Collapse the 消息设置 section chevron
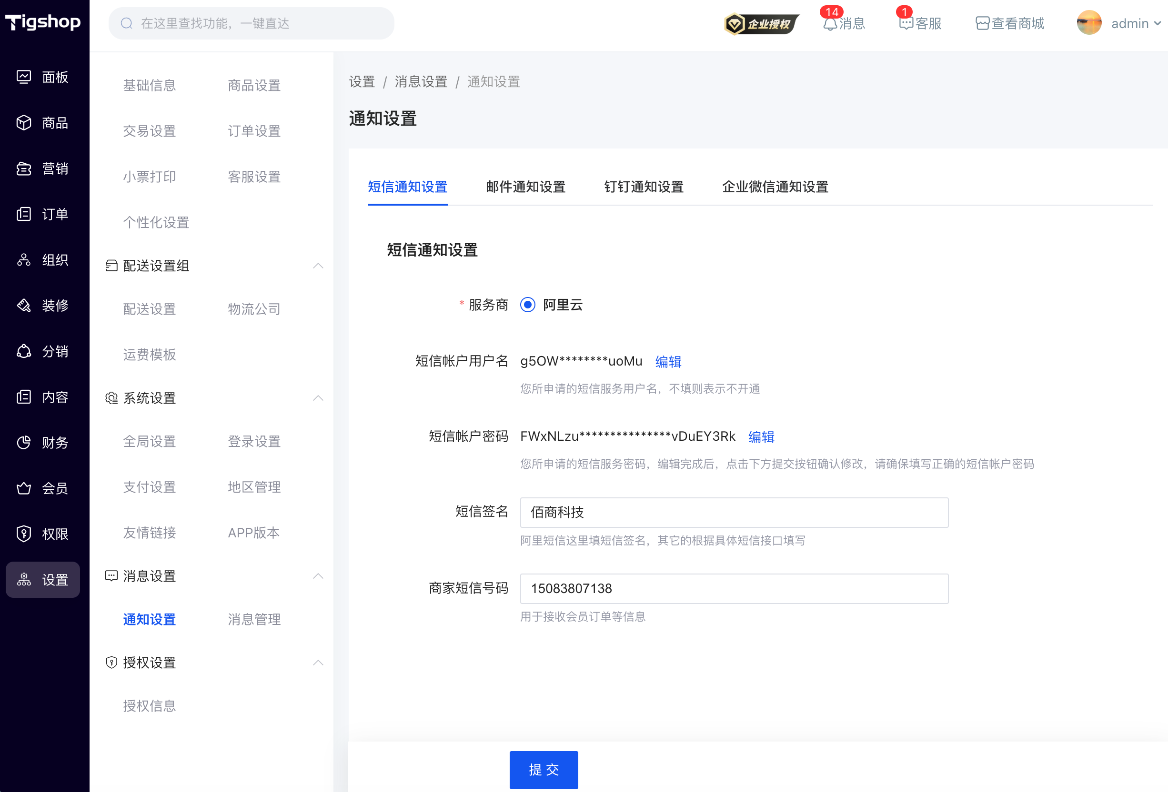The image size is (1168, 792). coord(318,576)
